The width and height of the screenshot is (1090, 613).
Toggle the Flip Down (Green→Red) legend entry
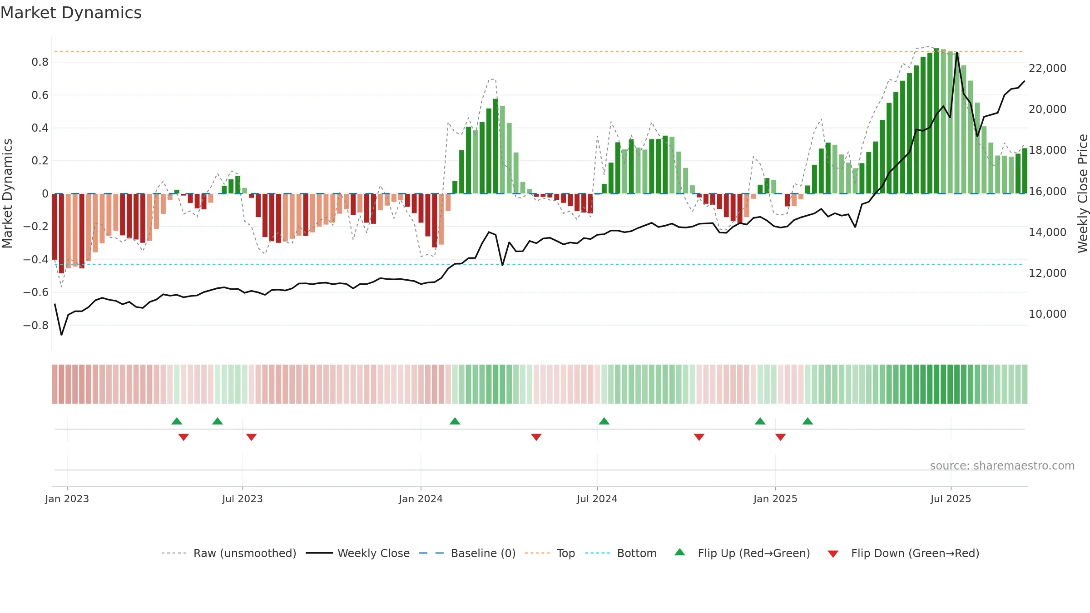903,553
